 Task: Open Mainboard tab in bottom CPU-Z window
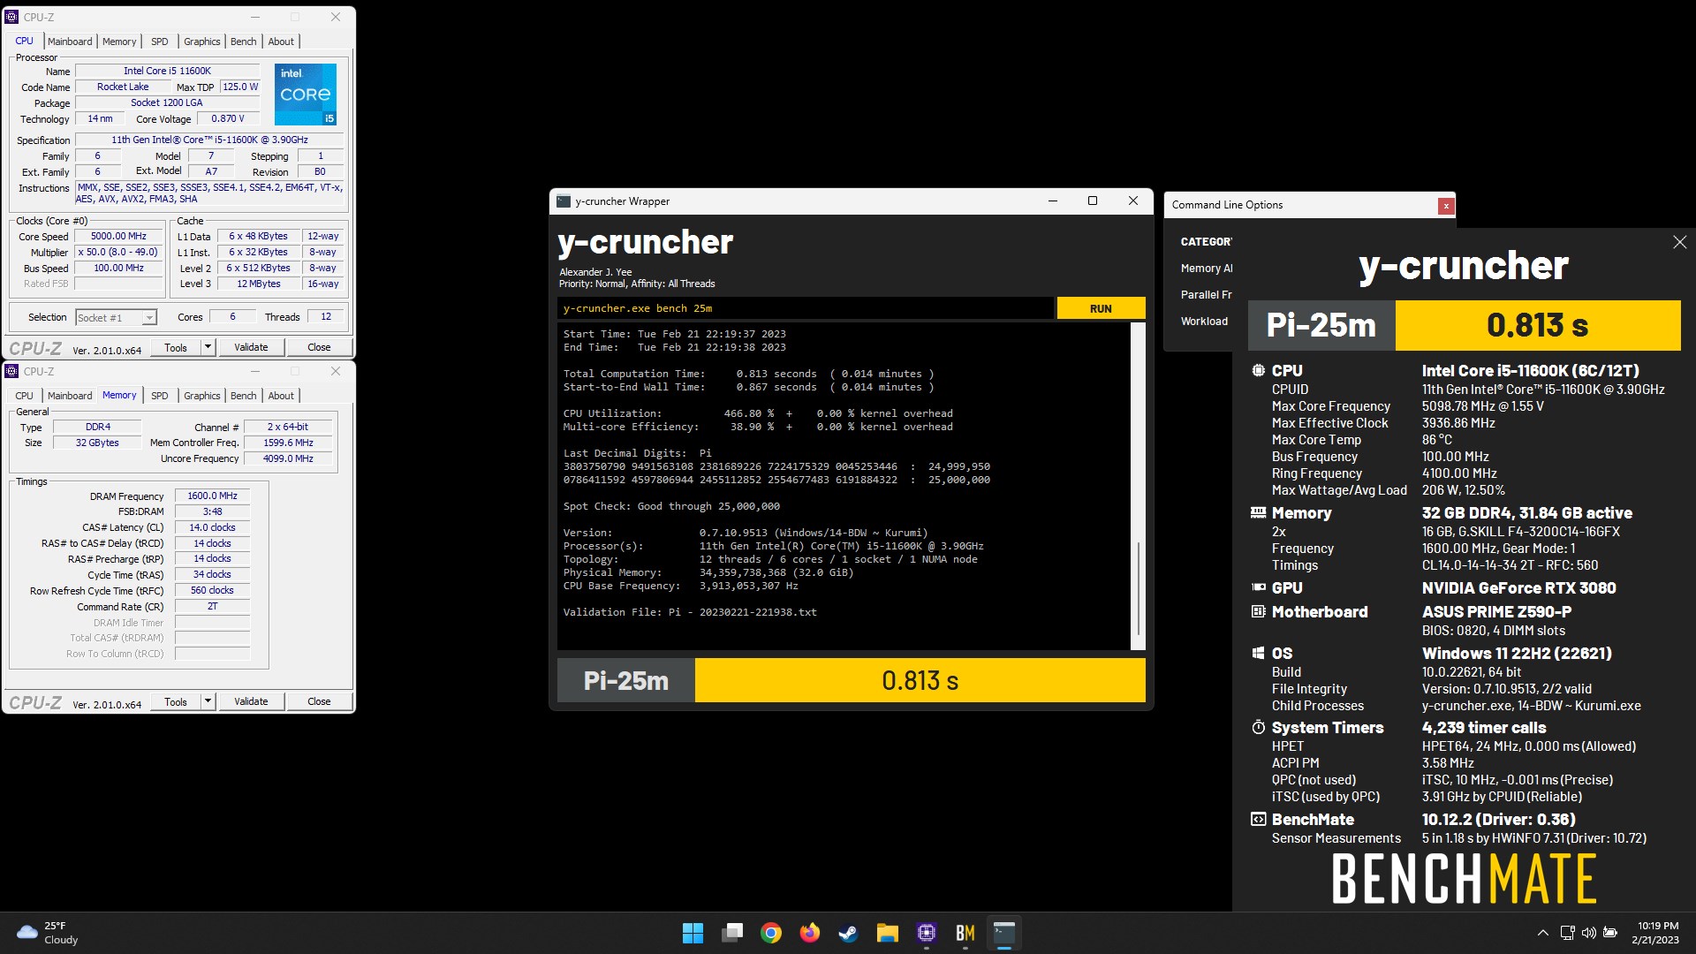pos(70,396)
